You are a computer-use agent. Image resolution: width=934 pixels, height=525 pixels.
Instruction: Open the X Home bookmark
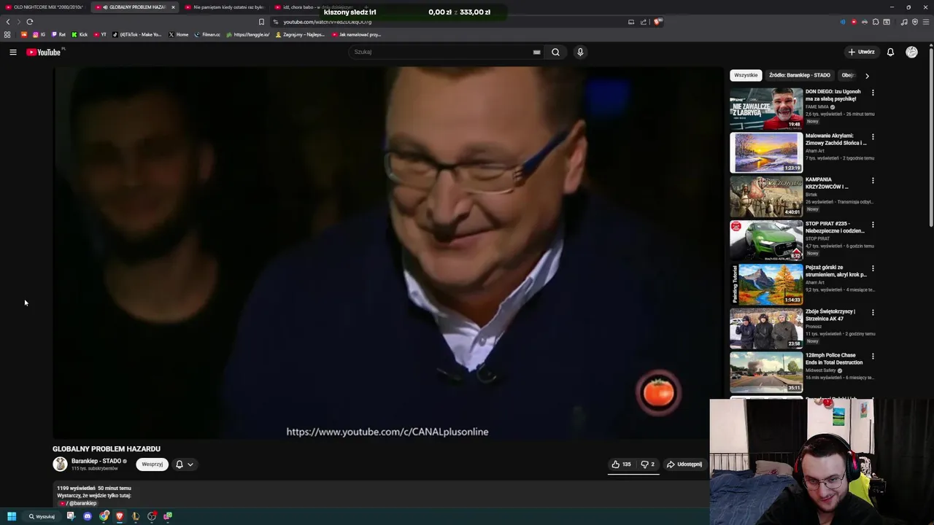178,34
